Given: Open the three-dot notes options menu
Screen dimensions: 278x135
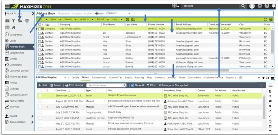Looking at the screenshot, I should click(261, 85).
